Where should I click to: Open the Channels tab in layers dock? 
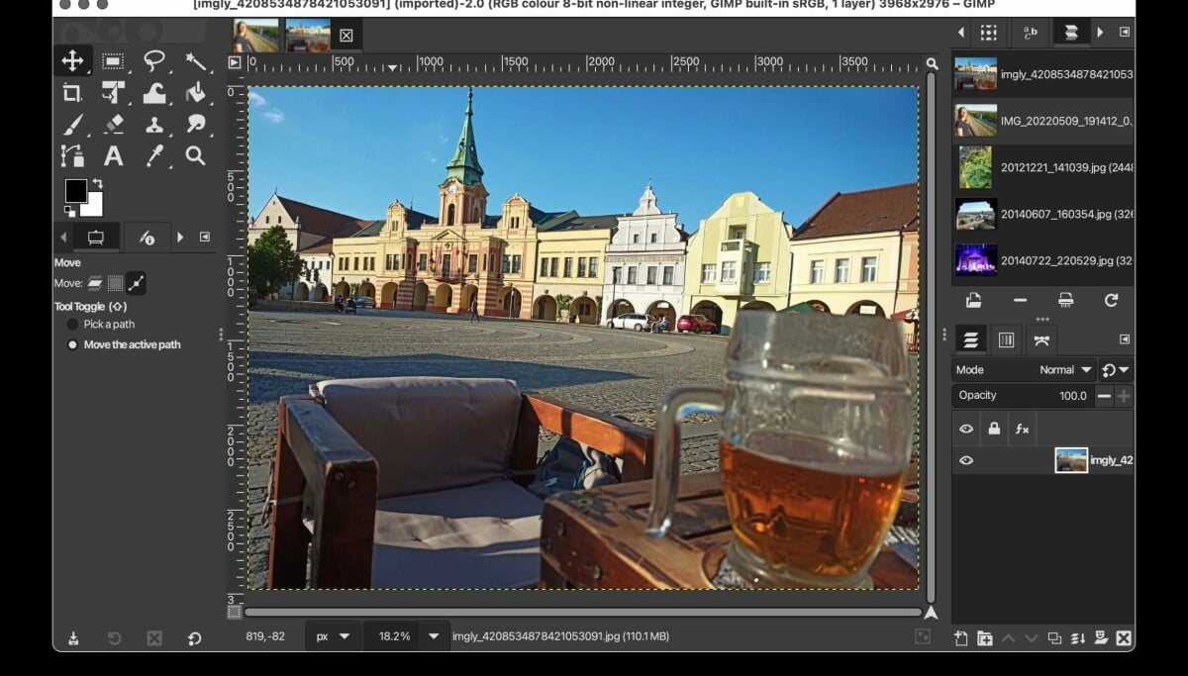point(1006,339)
